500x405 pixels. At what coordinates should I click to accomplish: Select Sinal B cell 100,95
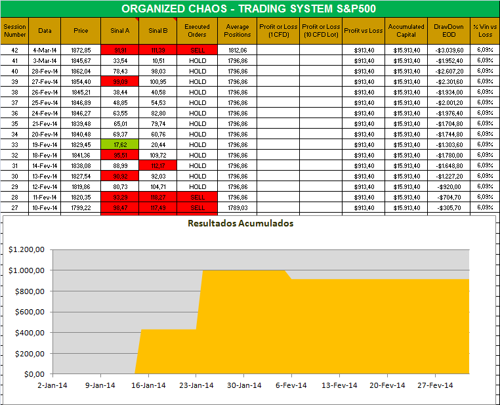click(158, 81)
